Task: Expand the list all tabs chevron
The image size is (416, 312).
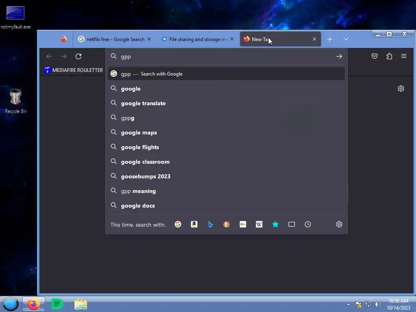Action: pos(346,39)
